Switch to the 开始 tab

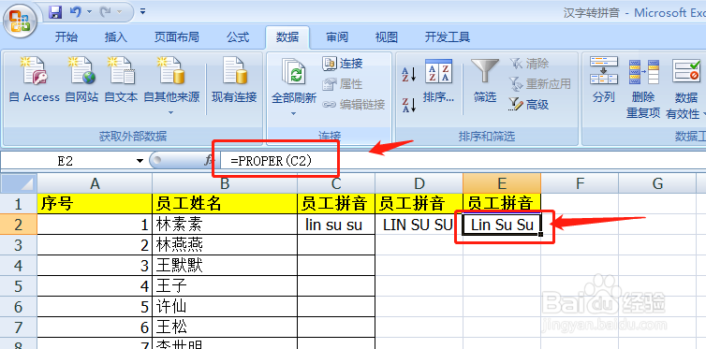(66, 36)
